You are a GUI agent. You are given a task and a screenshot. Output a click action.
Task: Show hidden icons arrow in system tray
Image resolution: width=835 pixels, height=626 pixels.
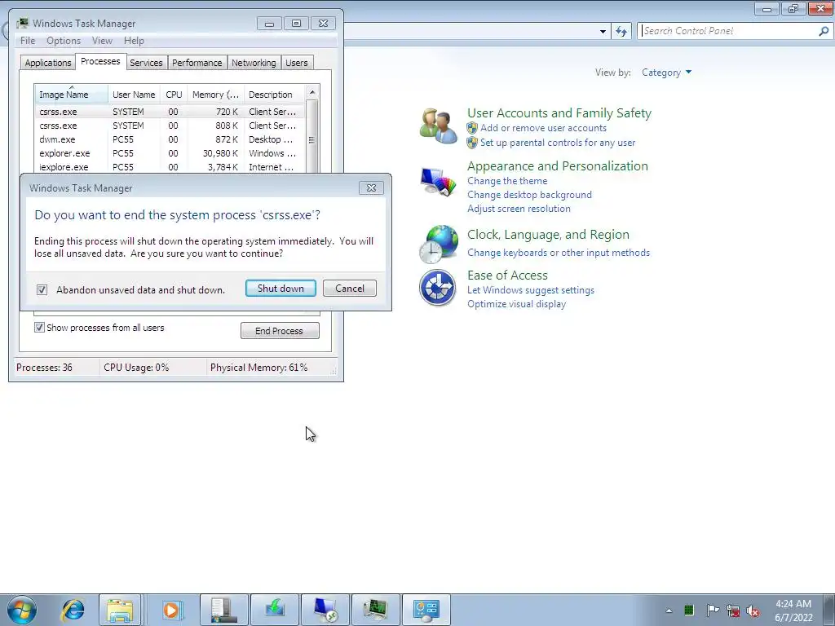pos(669,611)
